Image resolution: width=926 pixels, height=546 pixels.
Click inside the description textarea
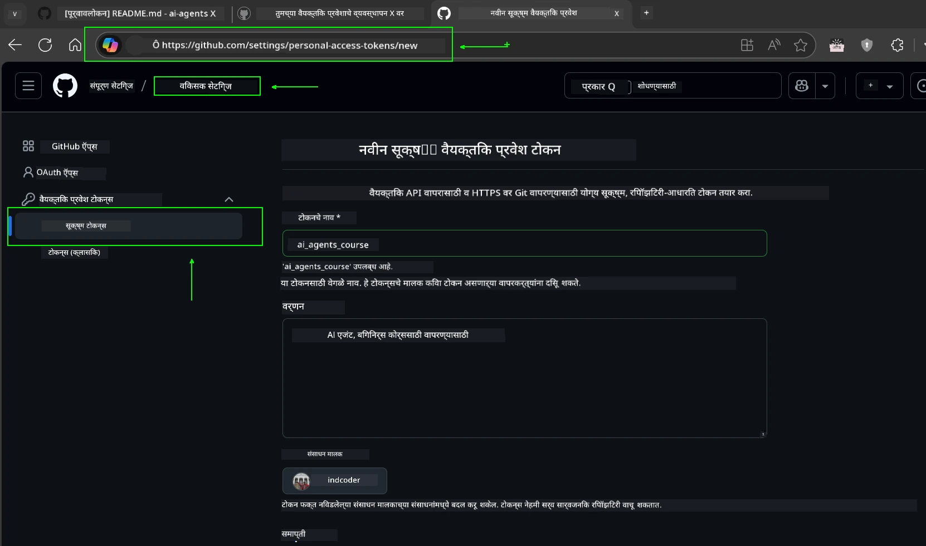(x=524, y=378)
